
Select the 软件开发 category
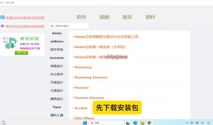(x=57, y=50)
